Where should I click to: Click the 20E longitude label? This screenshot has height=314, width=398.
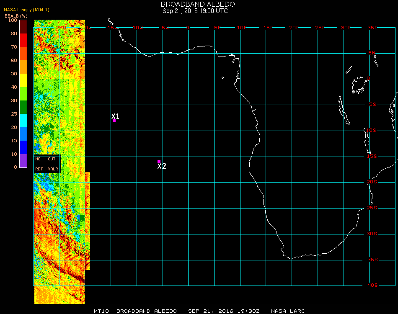[x=295, y=28]
